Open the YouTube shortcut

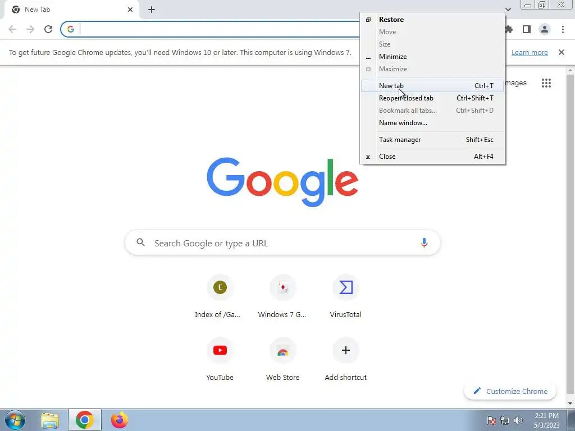coord(220,360)
